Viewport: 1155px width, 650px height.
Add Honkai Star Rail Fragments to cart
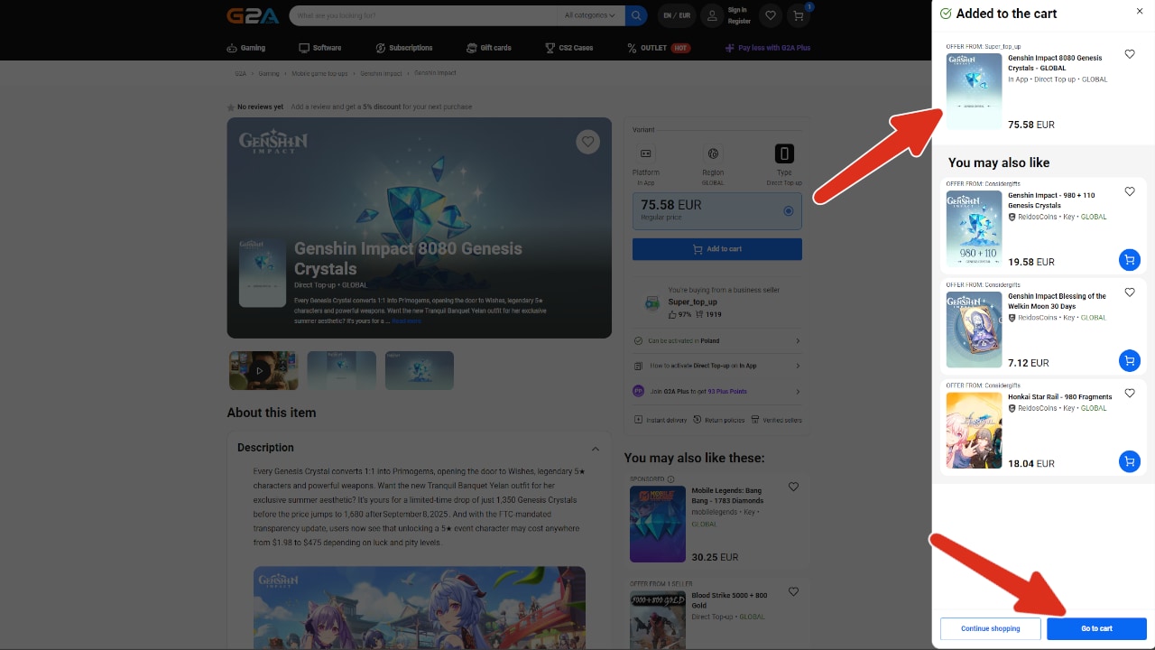(1129, 461)
